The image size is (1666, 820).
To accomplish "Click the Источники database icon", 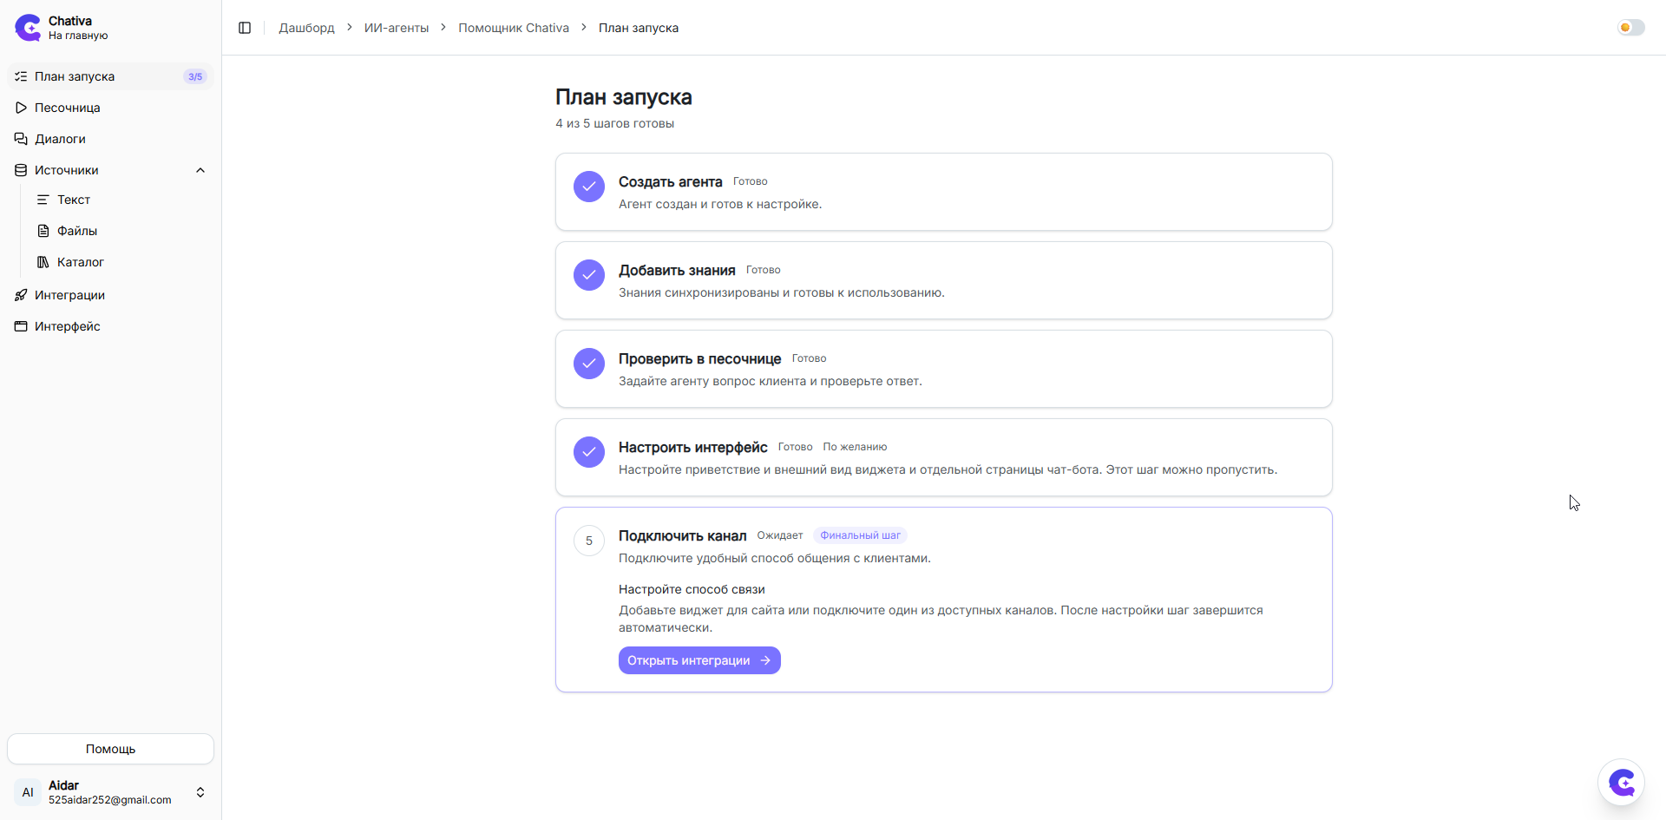I will point(21,170).
